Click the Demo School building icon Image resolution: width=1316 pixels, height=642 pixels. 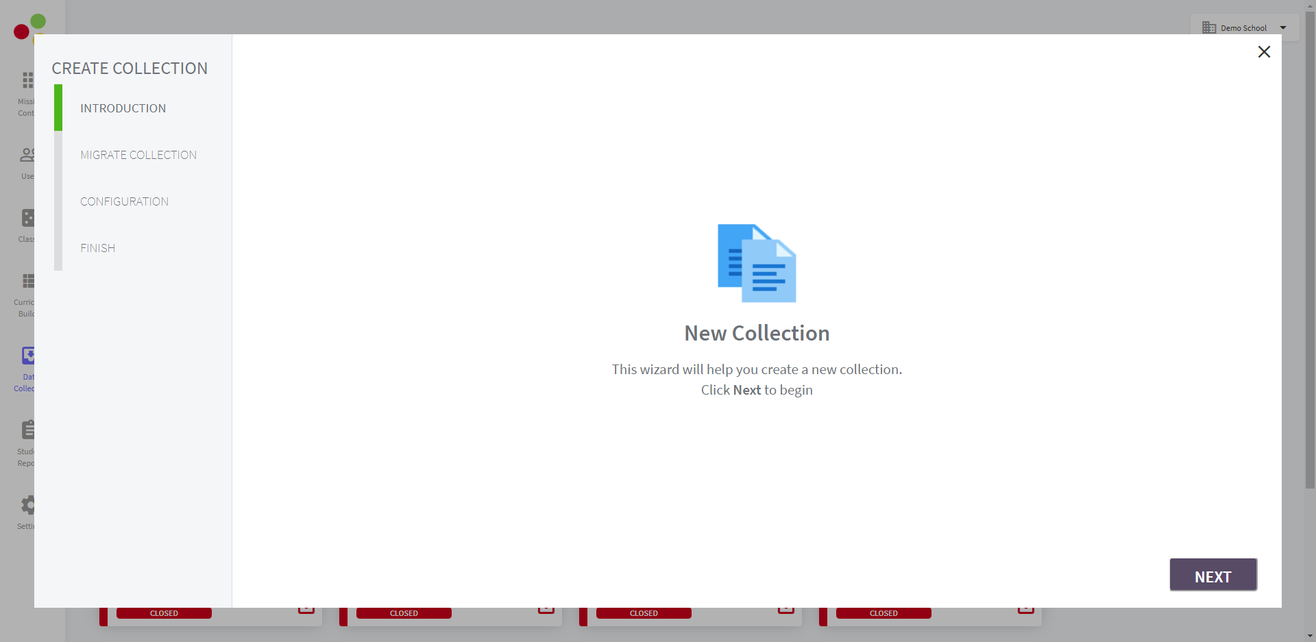point(1209,28)
